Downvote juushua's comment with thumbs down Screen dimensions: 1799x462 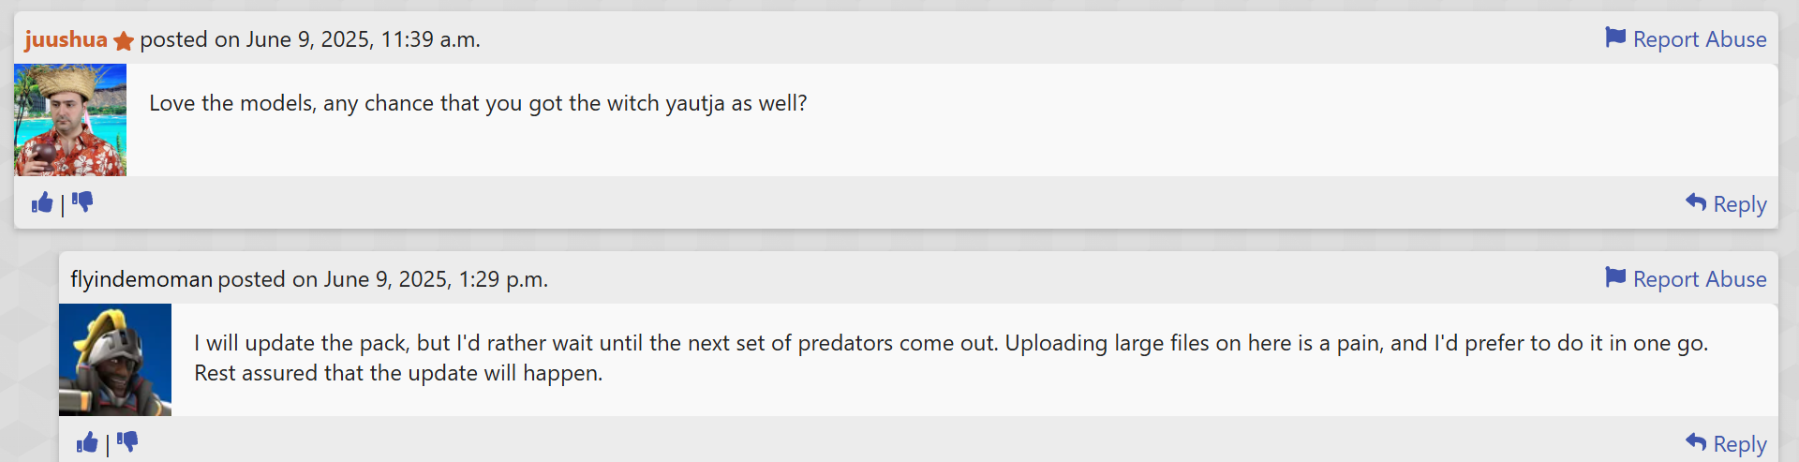(82, 202)
